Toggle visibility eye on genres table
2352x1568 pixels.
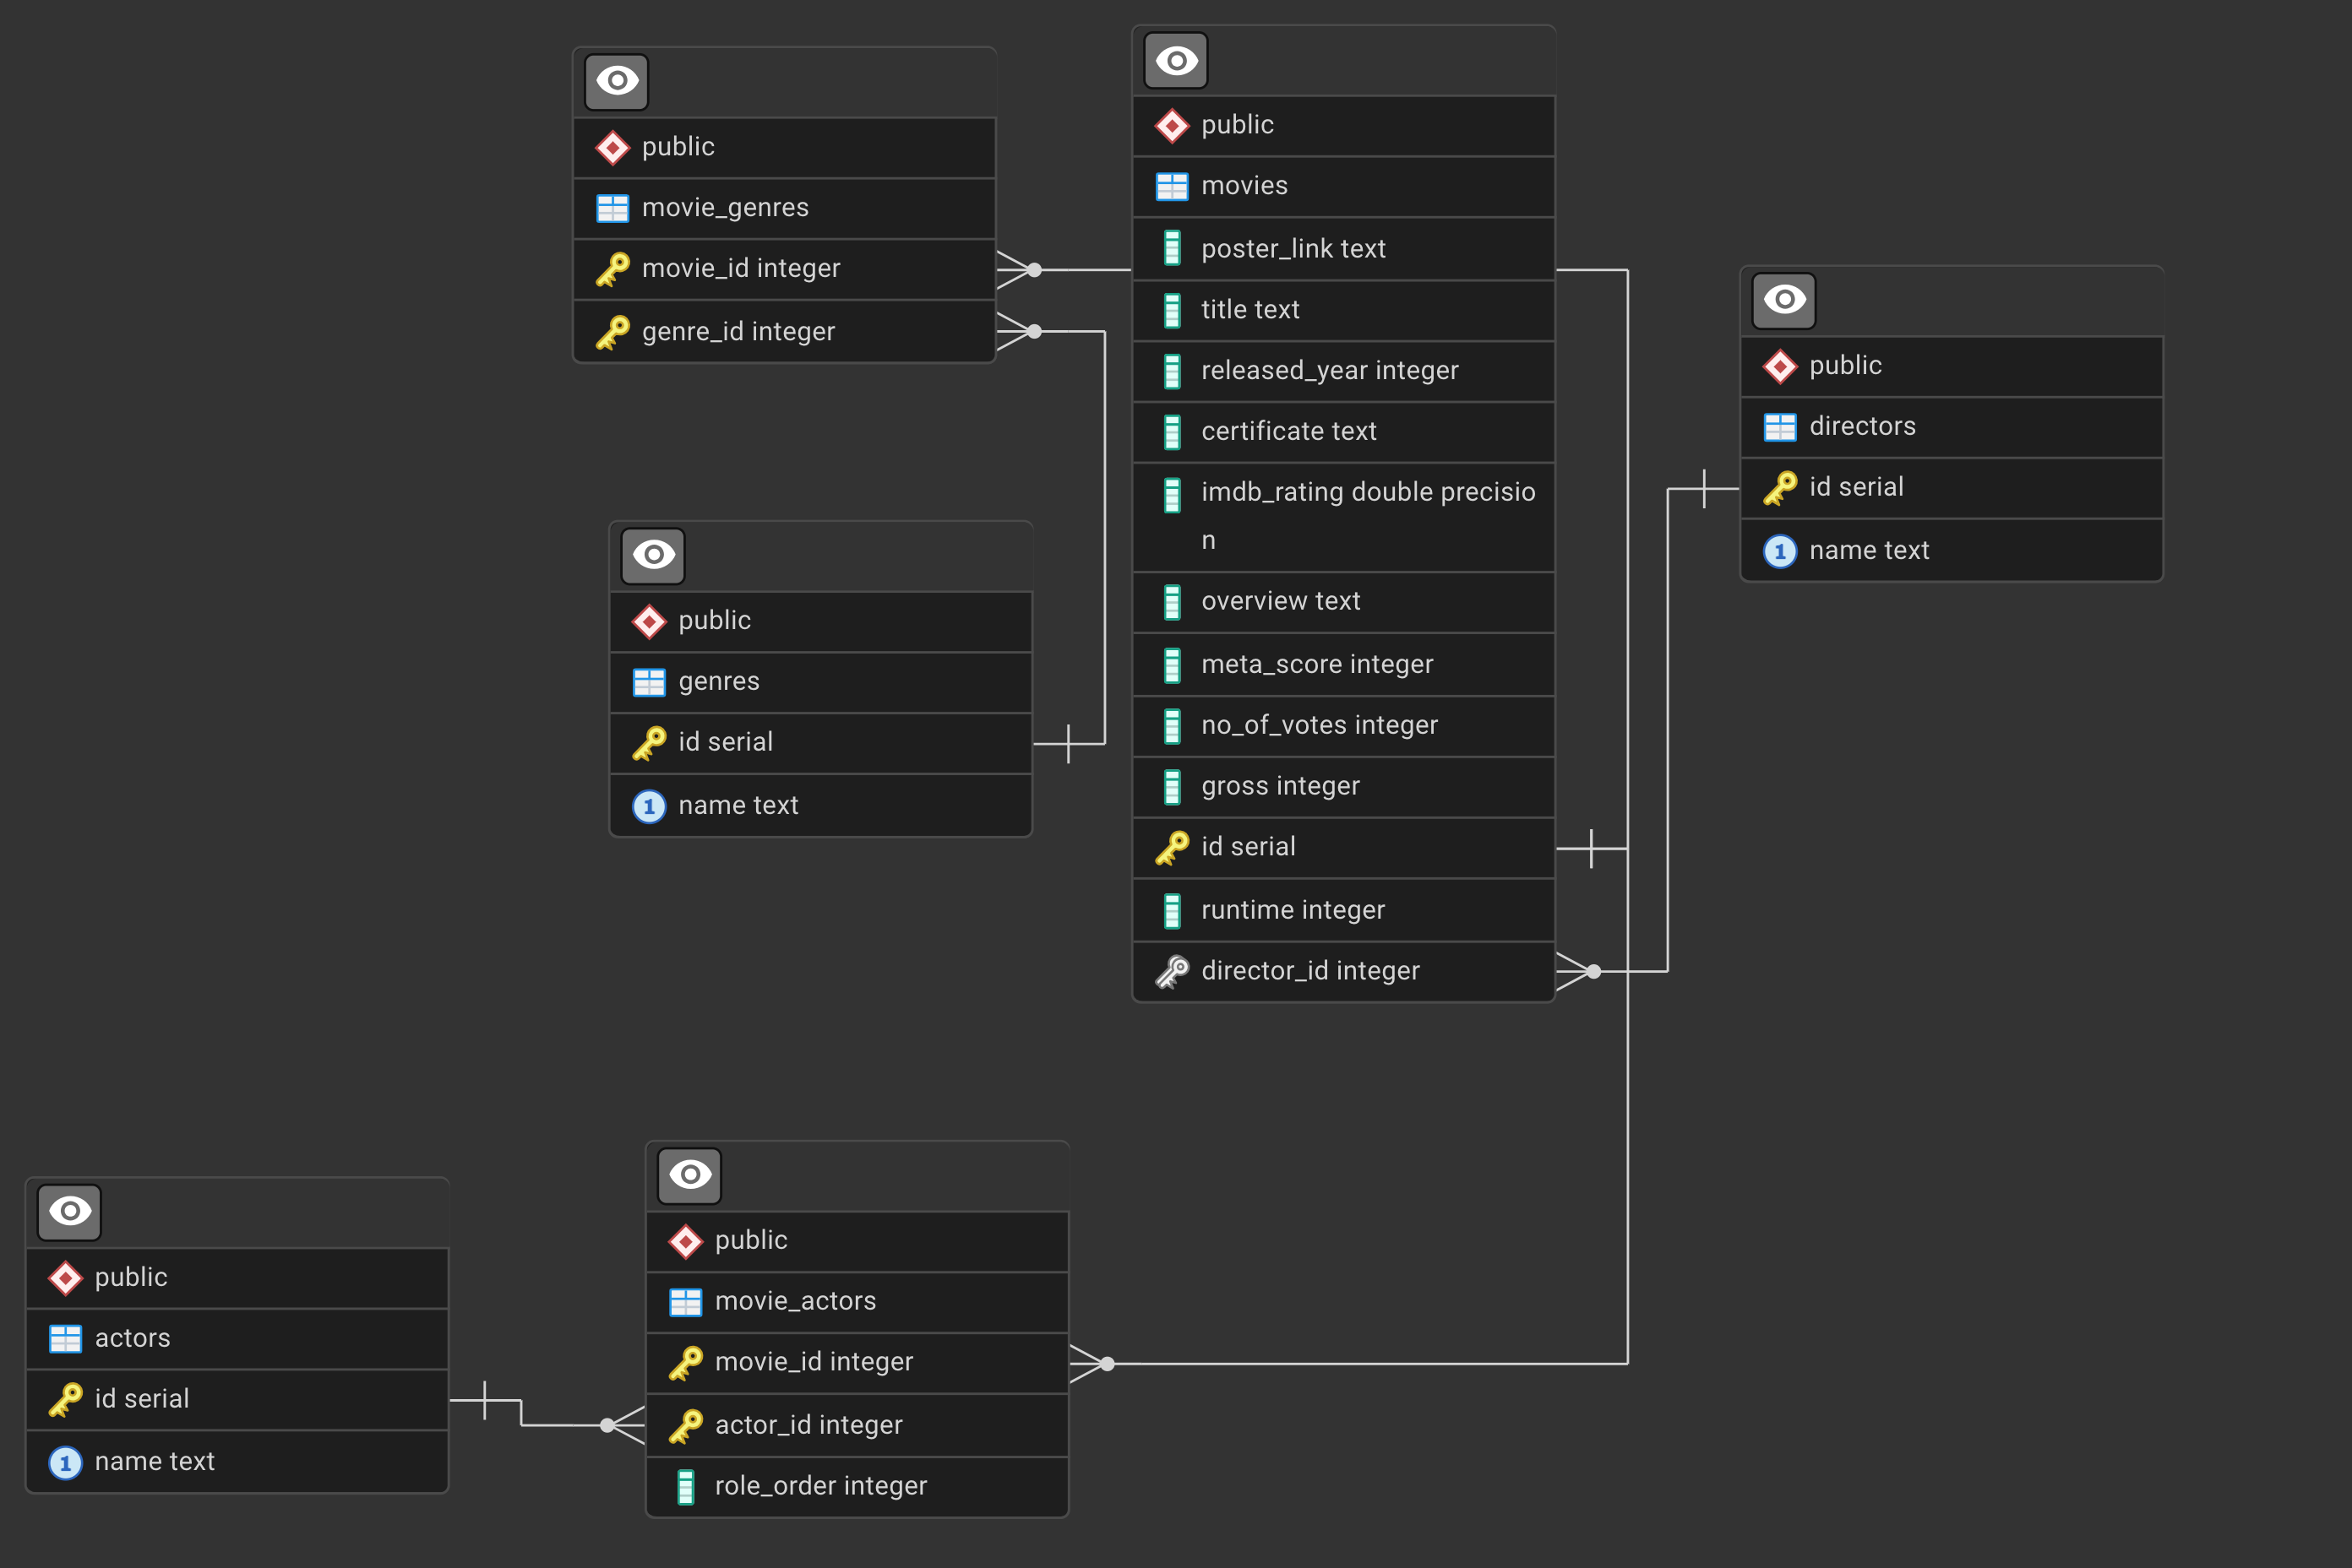pos(652,555)
